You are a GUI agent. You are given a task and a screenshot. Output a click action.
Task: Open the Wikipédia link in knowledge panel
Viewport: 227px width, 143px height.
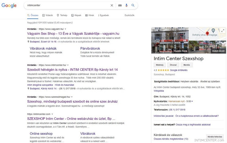159,91
